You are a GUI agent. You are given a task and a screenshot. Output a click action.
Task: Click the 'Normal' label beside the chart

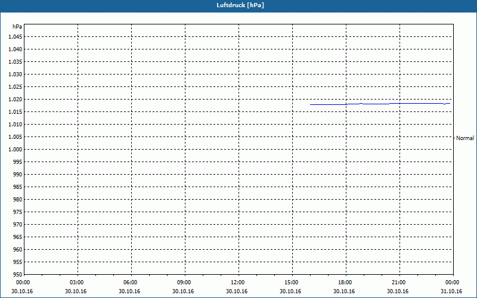[x=465, y=138]
